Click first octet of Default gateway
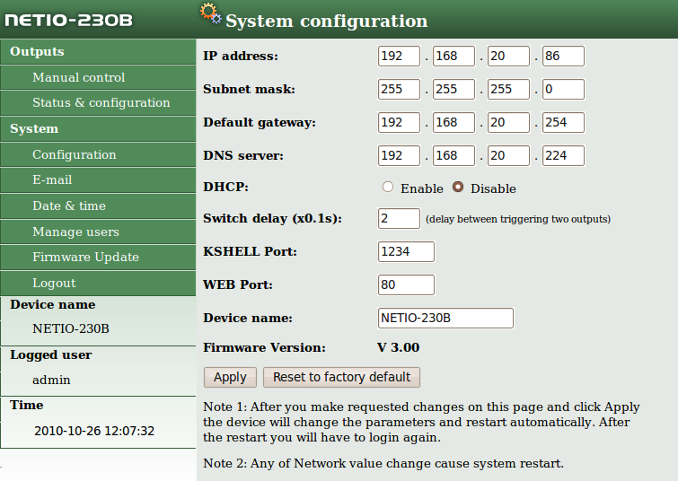The width and height of the screenshot is (678, 481). [x=399, y=122]
